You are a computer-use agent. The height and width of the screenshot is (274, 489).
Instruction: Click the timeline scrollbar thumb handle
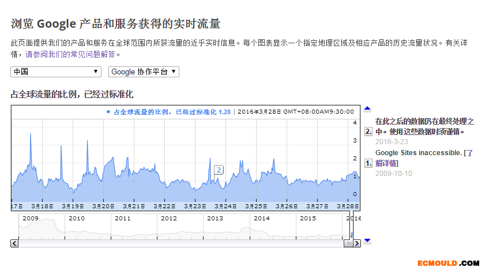tap(348, 243)
